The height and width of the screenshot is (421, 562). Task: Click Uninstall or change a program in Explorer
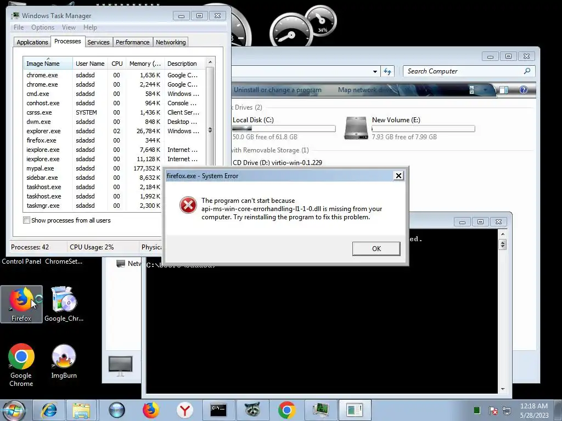[x=277, y=90]
